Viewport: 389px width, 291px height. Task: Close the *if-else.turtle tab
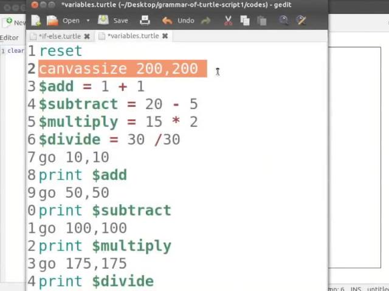point(86,36)
